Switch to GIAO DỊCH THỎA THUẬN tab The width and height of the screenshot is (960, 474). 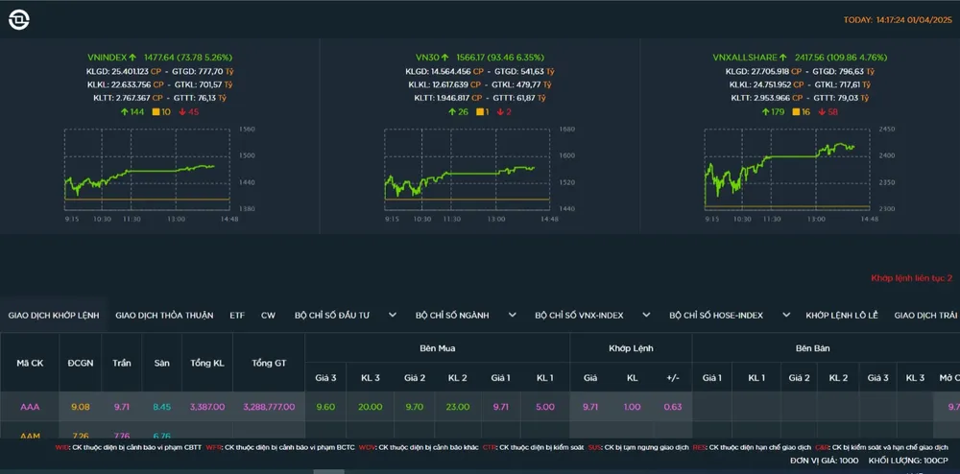tap(163, 315)
